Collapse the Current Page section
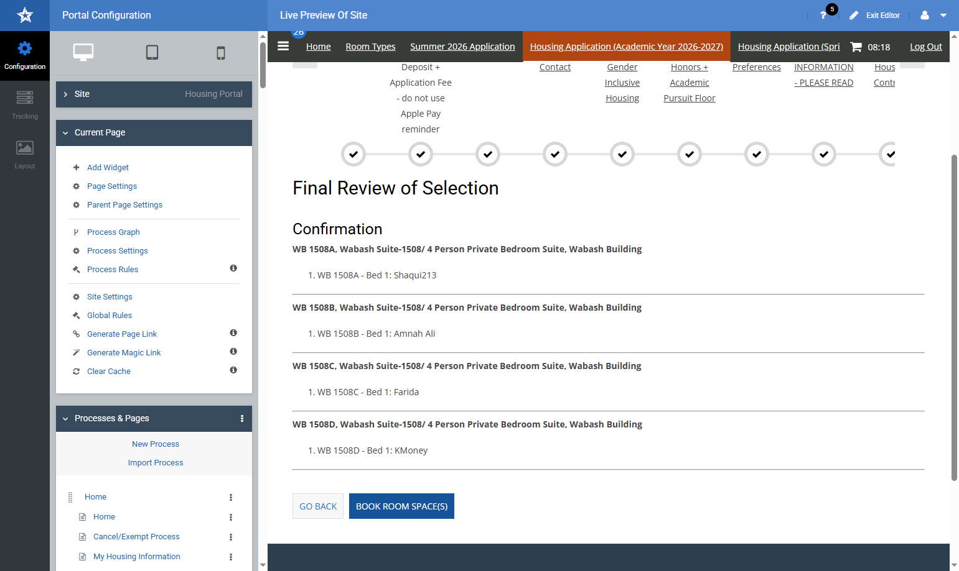The image size is (959, 571). (x=154, y=133)
